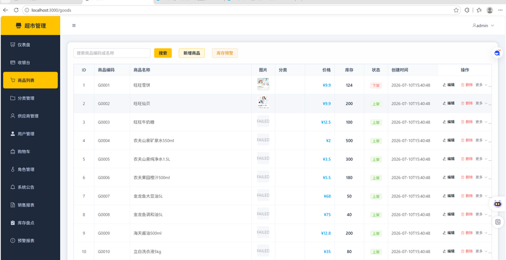506x260 pixels.
Task: Edit 金龙鱼调和油5L row
Action: [448, 214]
